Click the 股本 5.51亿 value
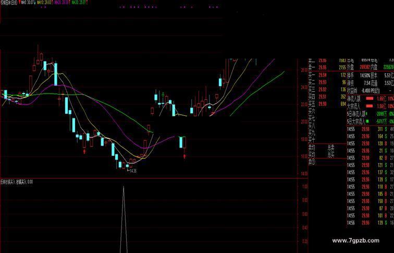 pyautogui.click(x=389, y=75)
